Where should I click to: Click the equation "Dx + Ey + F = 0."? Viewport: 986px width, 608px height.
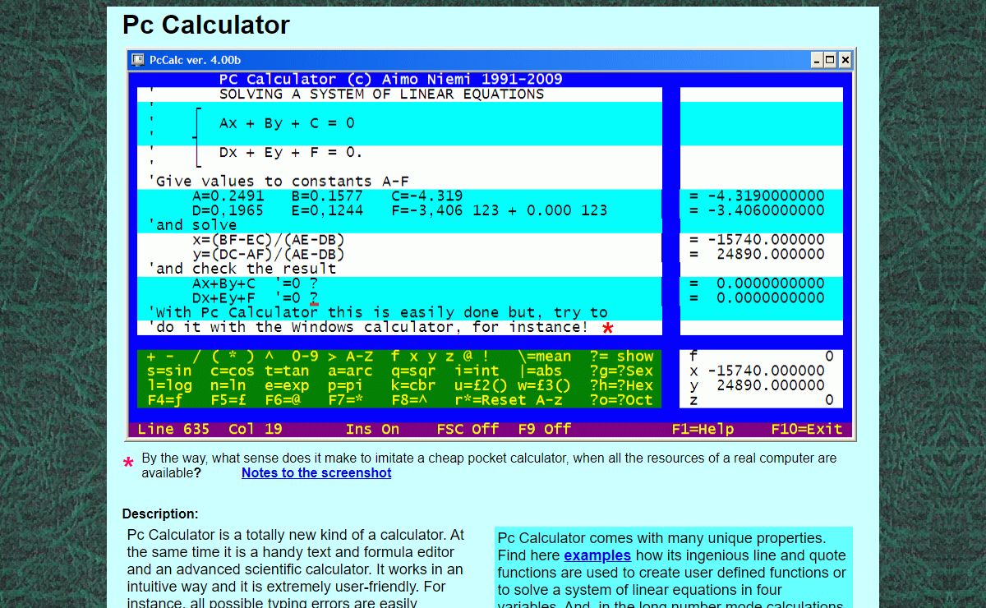pyautogui.click(x=291, y=153)
